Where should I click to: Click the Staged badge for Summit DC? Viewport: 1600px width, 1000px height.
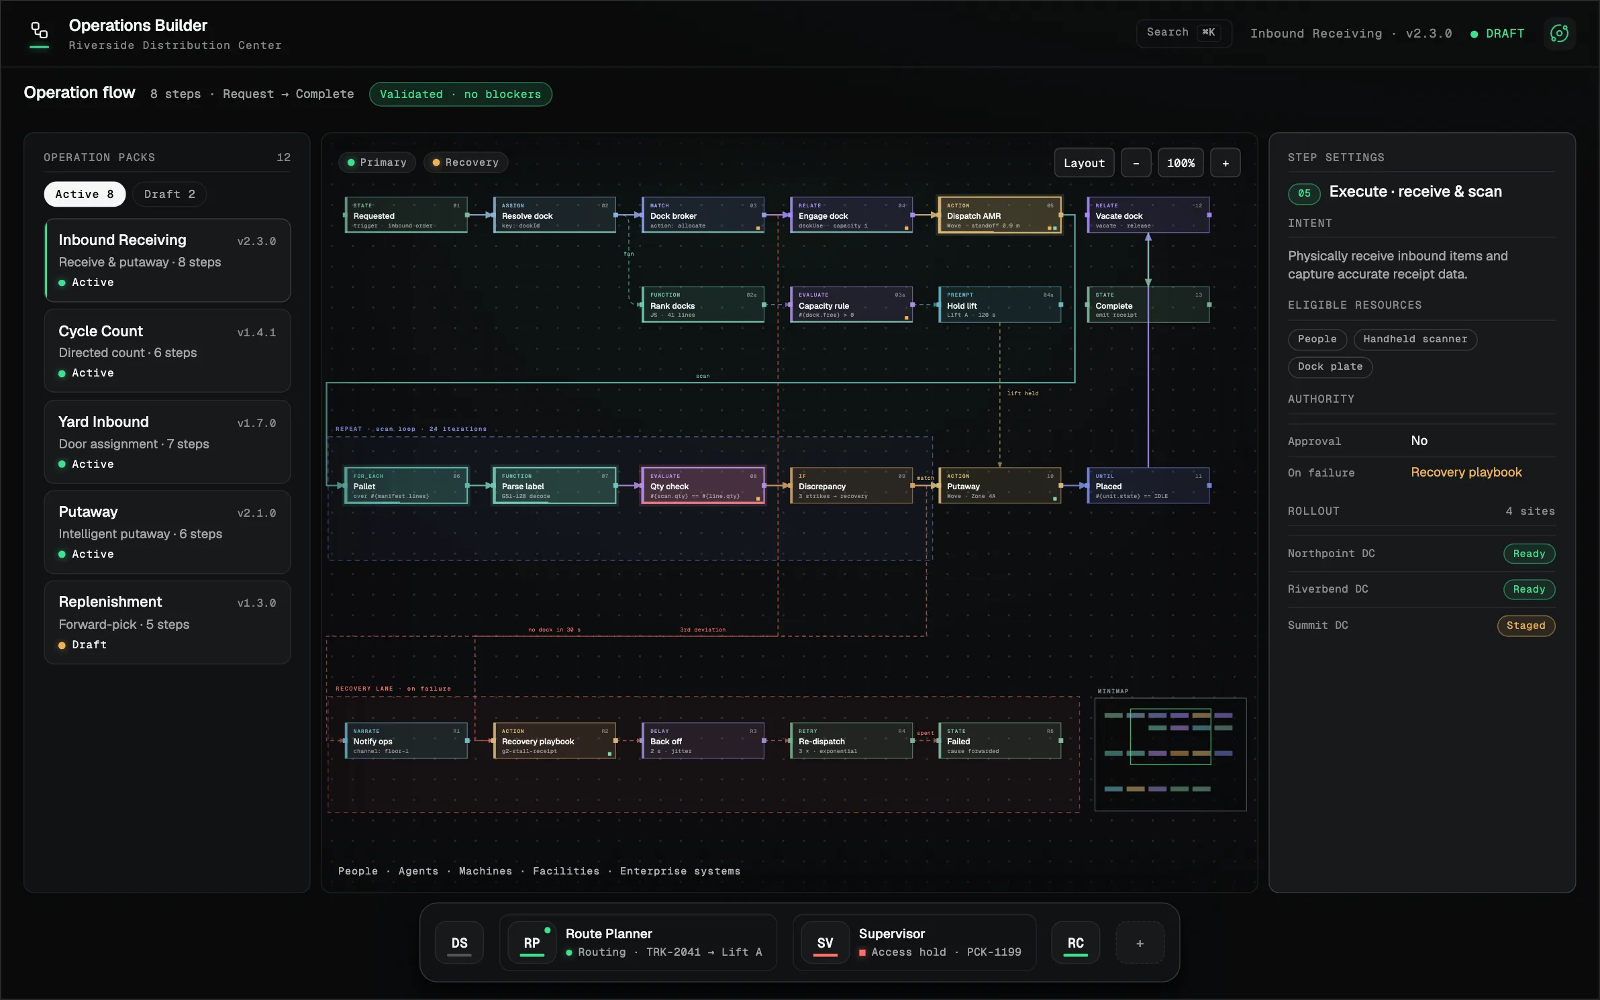pos(1525,626)
